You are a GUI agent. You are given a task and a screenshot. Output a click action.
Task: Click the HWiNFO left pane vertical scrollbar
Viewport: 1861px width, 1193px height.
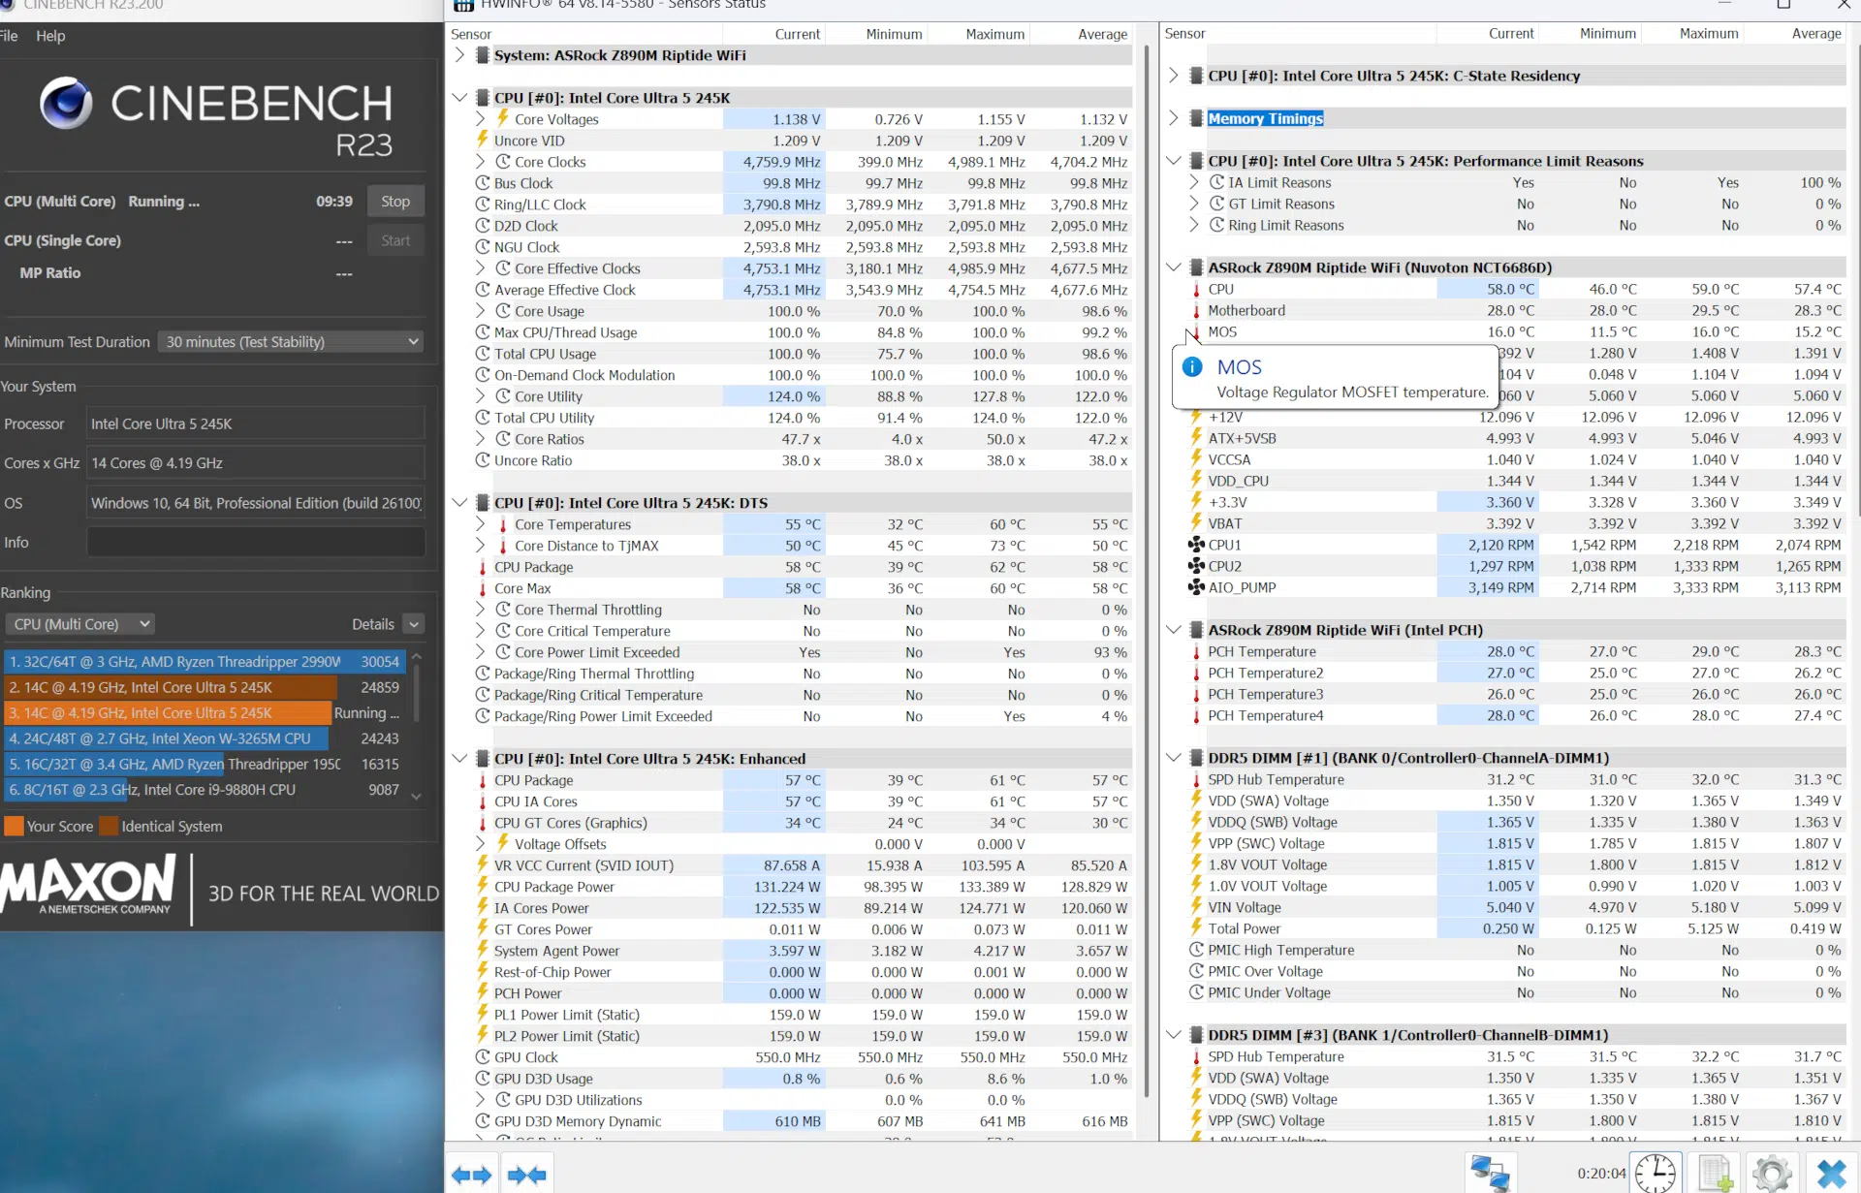click(x=1147, y=572)
